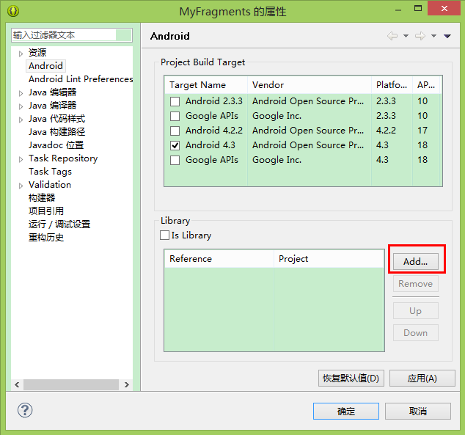The height and width of the screenshot is (435, 465).
Task: Click the 确定 OK button
Action: (346, 411)
